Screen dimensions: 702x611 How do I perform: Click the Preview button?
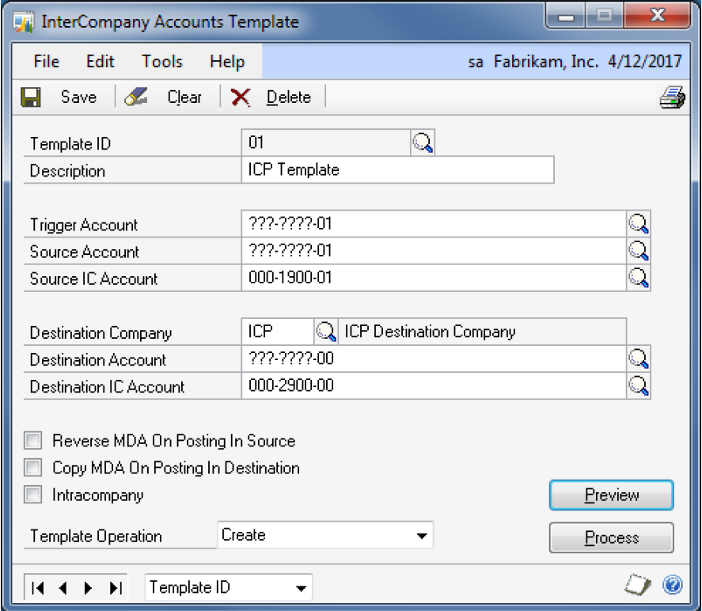611,495
